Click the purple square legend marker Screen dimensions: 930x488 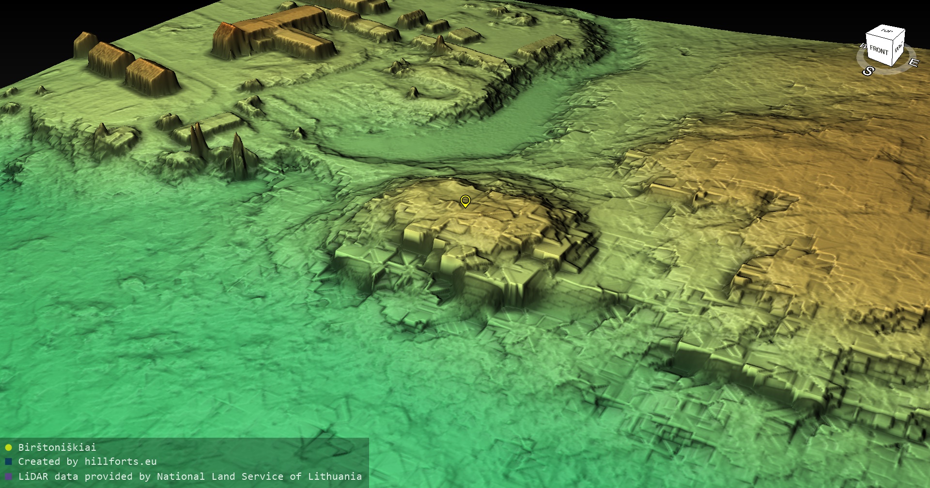coord(8,476)
